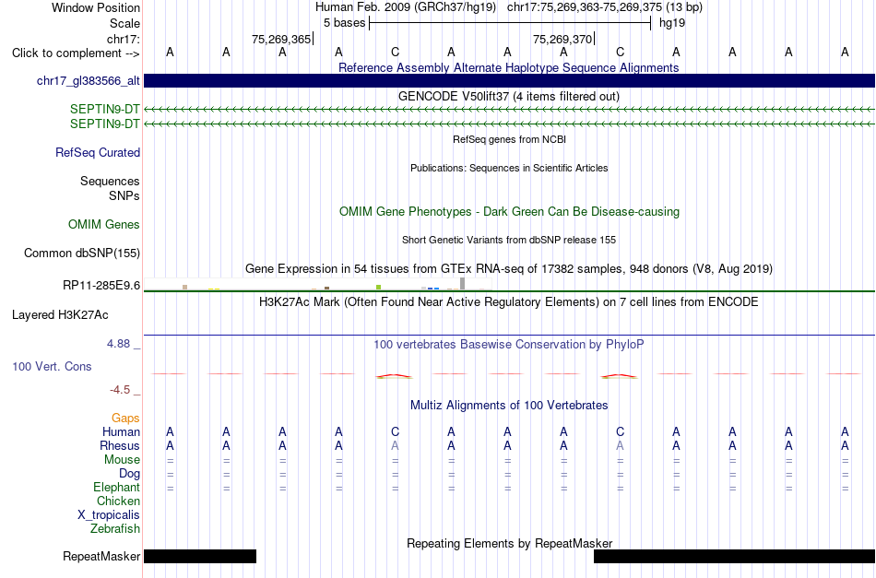Click the Gaps row label
This screenshot has height=578, width=876.
(125, 419)
